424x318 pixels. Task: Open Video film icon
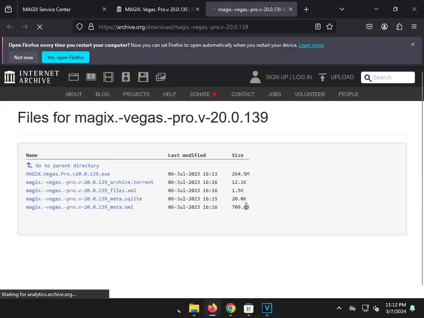(x=108, y=77)
